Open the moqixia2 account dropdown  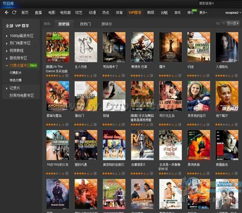pyautogui.click(x=233, y=13)
